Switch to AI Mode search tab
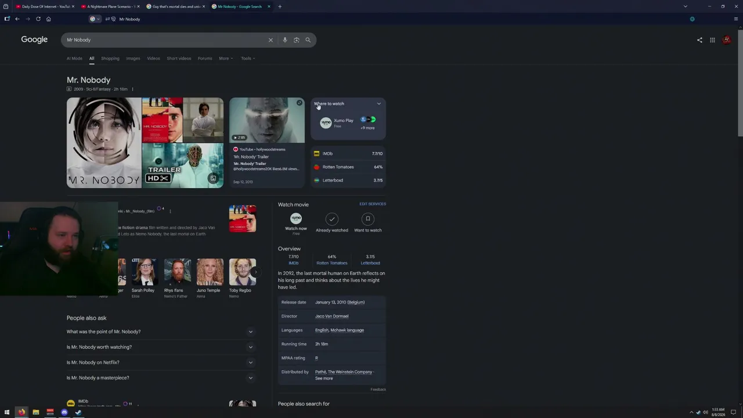This screenshot has height=418, width=743. [74, 58]
